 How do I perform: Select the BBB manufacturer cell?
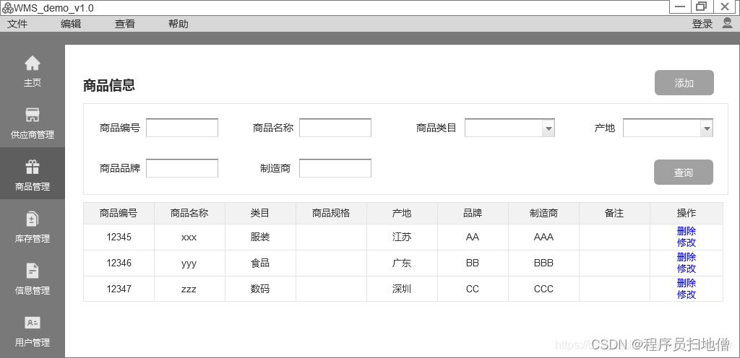coord(543,263)
